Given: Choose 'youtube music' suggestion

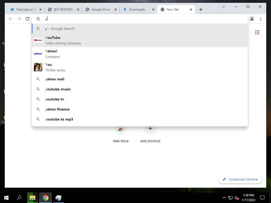Looking at the screenshot, I should tap(140, 89).
